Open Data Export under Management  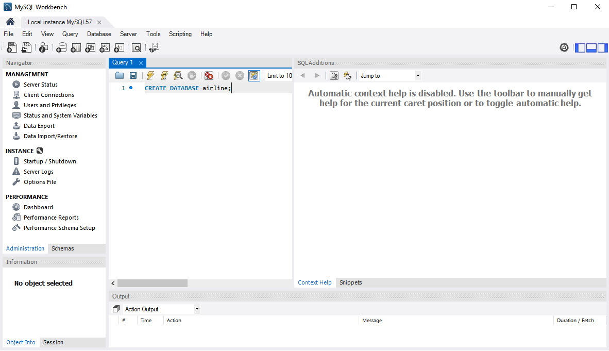(39, 126)
